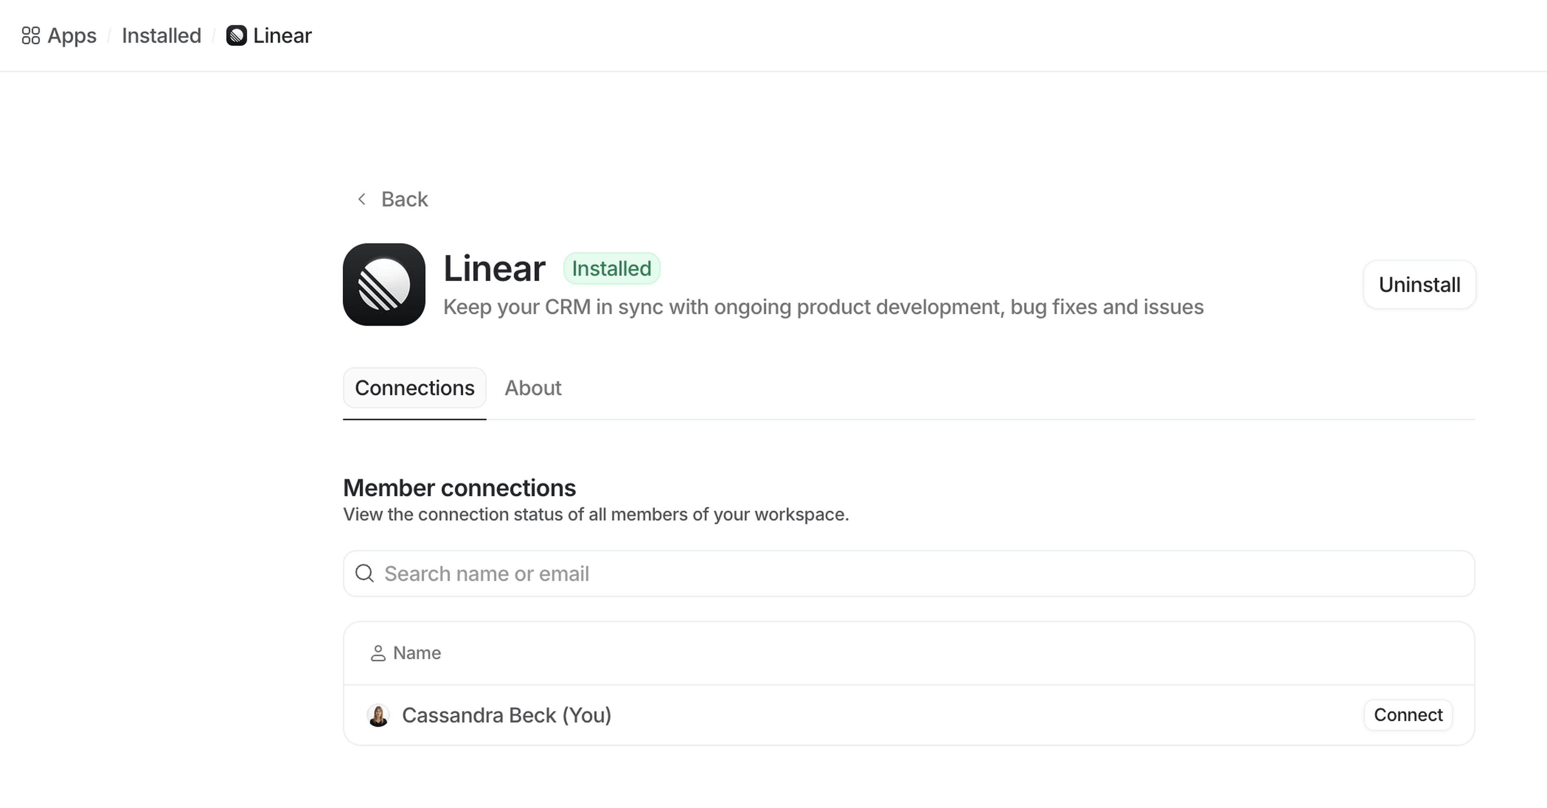The image size is (1547, 808).
Task: Uninstall the Linear app
Action: click(1419, 284)
